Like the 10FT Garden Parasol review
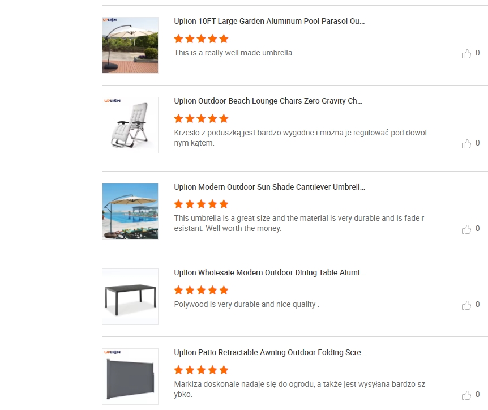 pyautogui.click(x=466, y=54)
